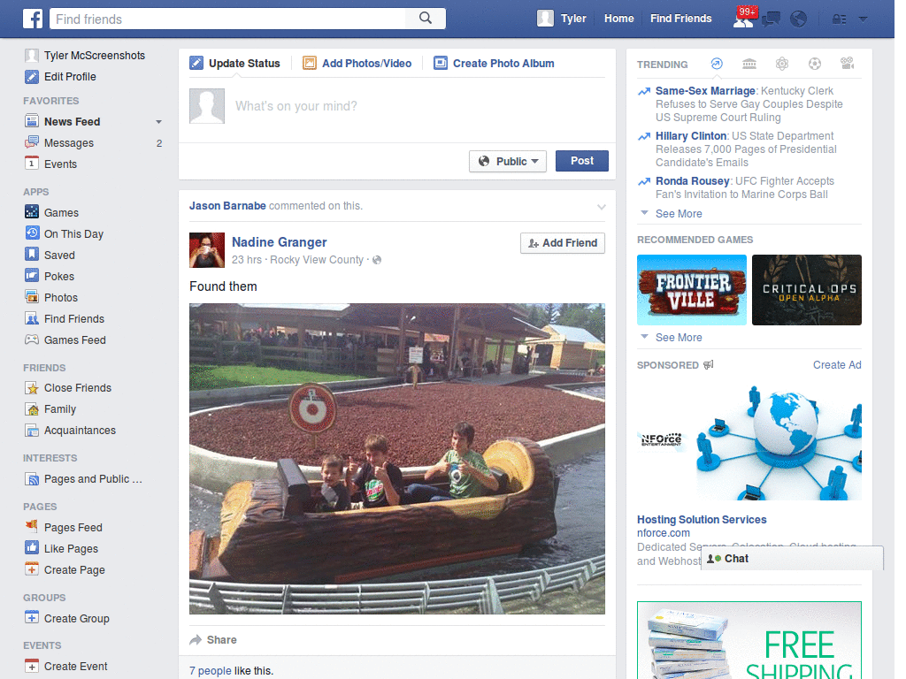Select Science and Technology trending icon
This screenshot has width=906, height=679.
(782, 64)
